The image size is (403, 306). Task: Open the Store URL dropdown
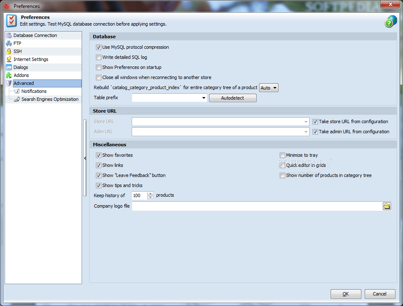point(306,121)
